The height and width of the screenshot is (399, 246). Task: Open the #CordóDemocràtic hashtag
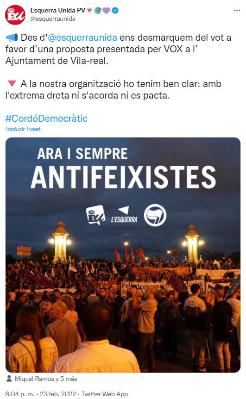(46, 118)
